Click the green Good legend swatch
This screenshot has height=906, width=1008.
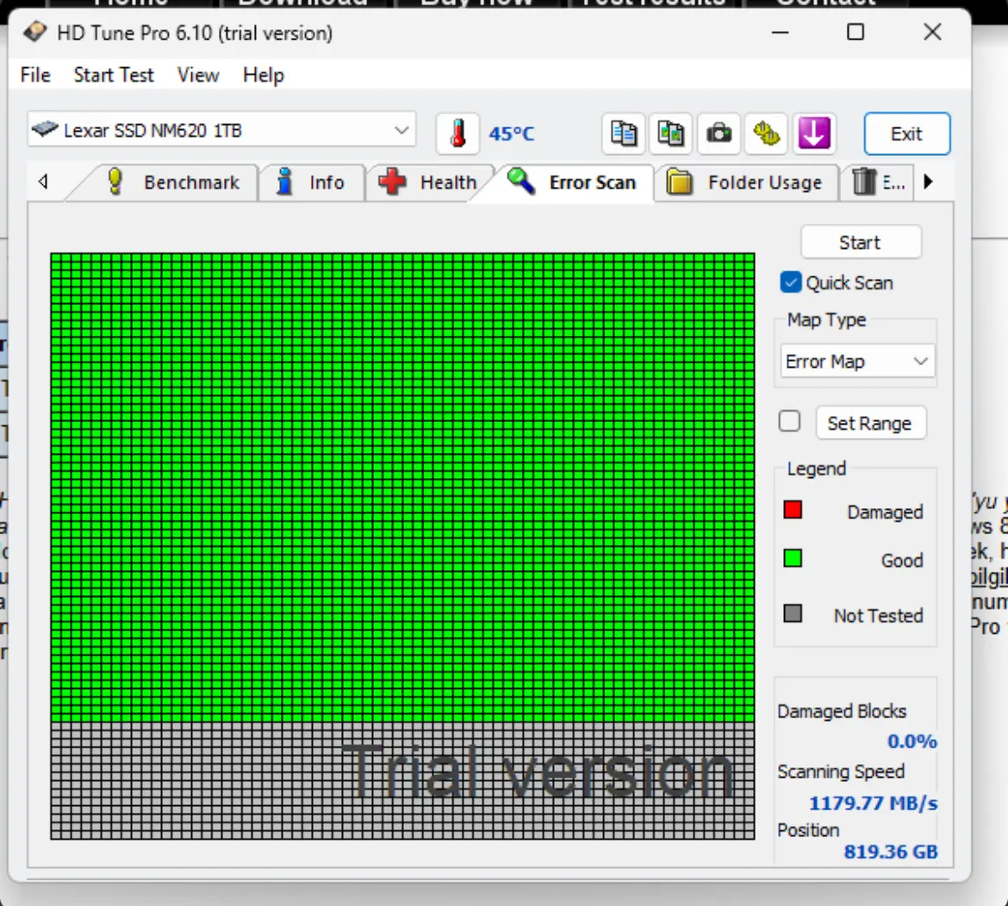(x=793, y=558)
